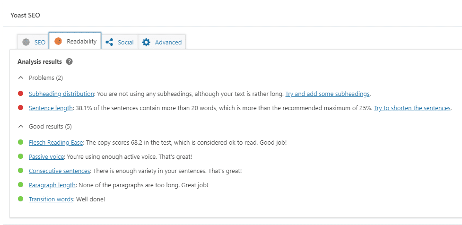Open the Passive voice link
Image resolution: width=462 pixels, height=225 pixels.
coord(46,156)
